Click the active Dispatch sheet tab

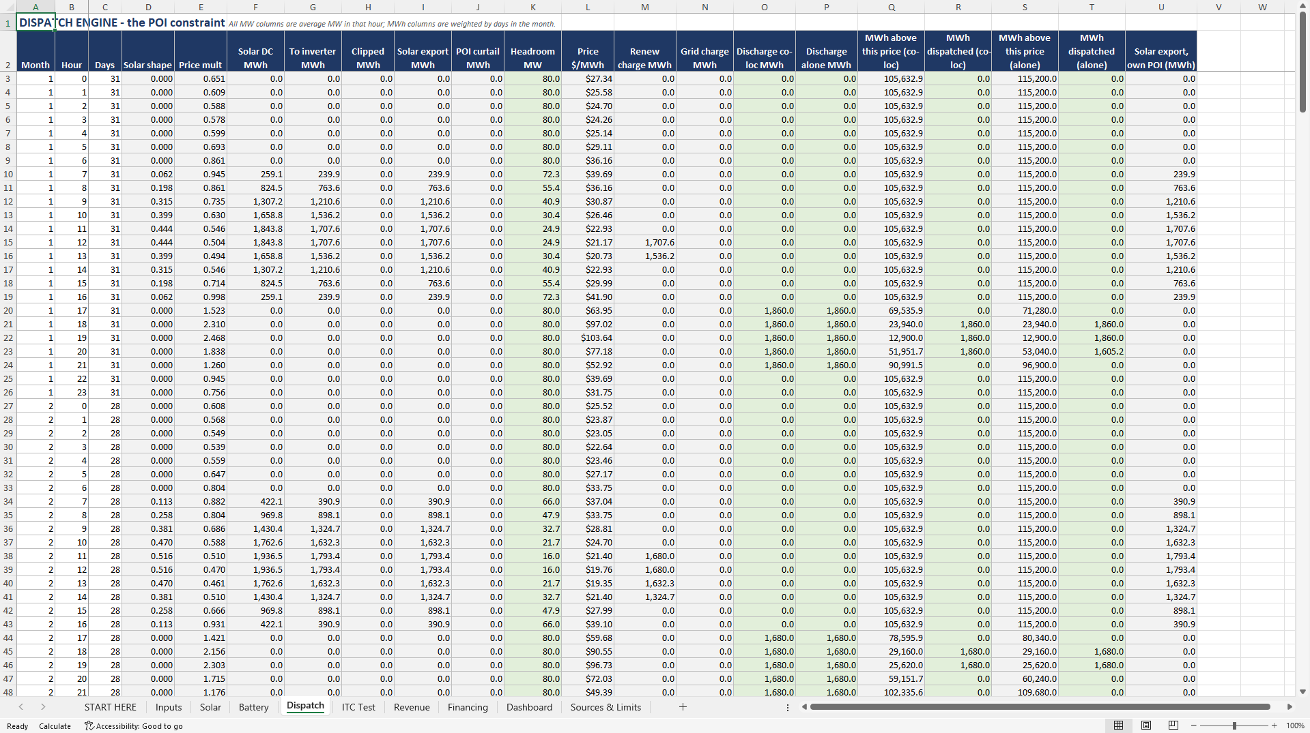(305, 706)
